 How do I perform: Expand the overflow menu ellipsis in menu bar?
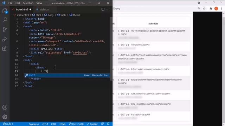tap(47, 3)
